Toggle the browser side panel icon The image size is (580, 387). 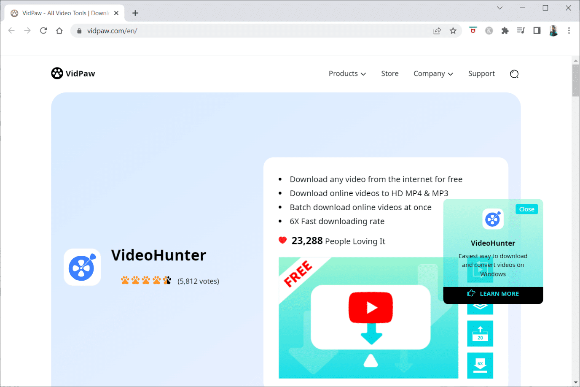(537, 30)
